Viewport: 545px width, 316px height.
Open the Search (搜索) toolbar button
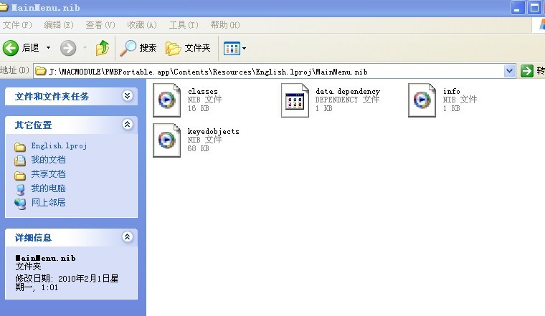coord(138,48)
